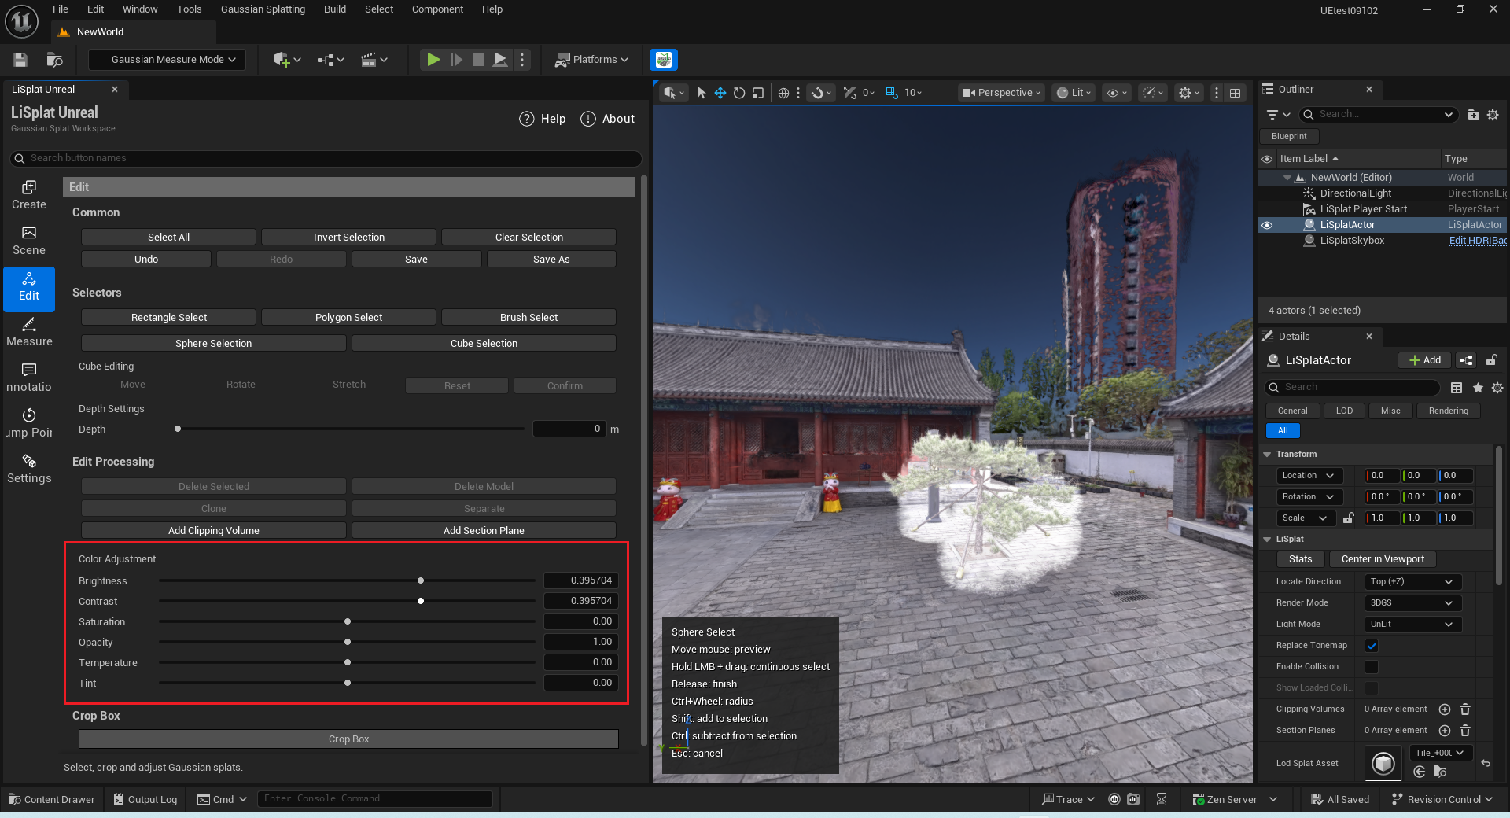The width and height of the screenshot is (1510, 818).
Task: Open the Build menu
Action: coord(335,9)
